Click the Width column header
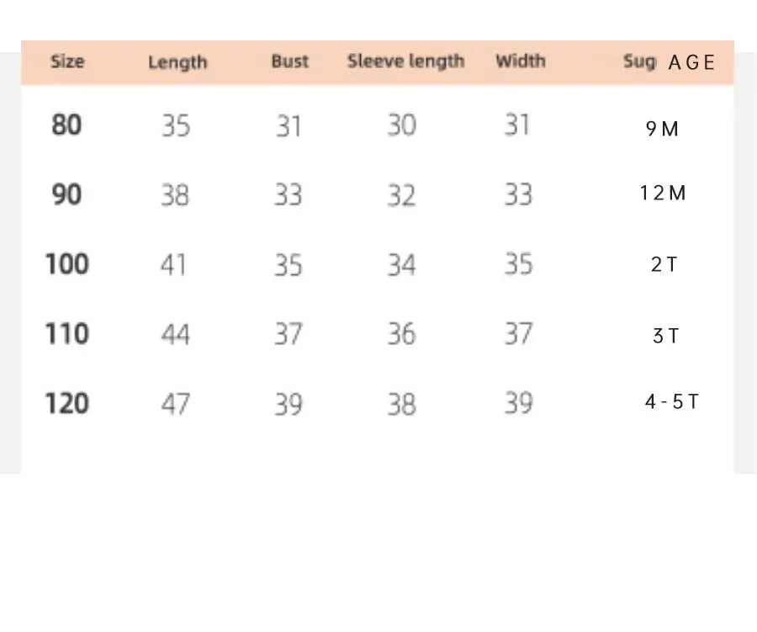The height and width of the screenshot is (632, 757). click(x=520, y=61)
